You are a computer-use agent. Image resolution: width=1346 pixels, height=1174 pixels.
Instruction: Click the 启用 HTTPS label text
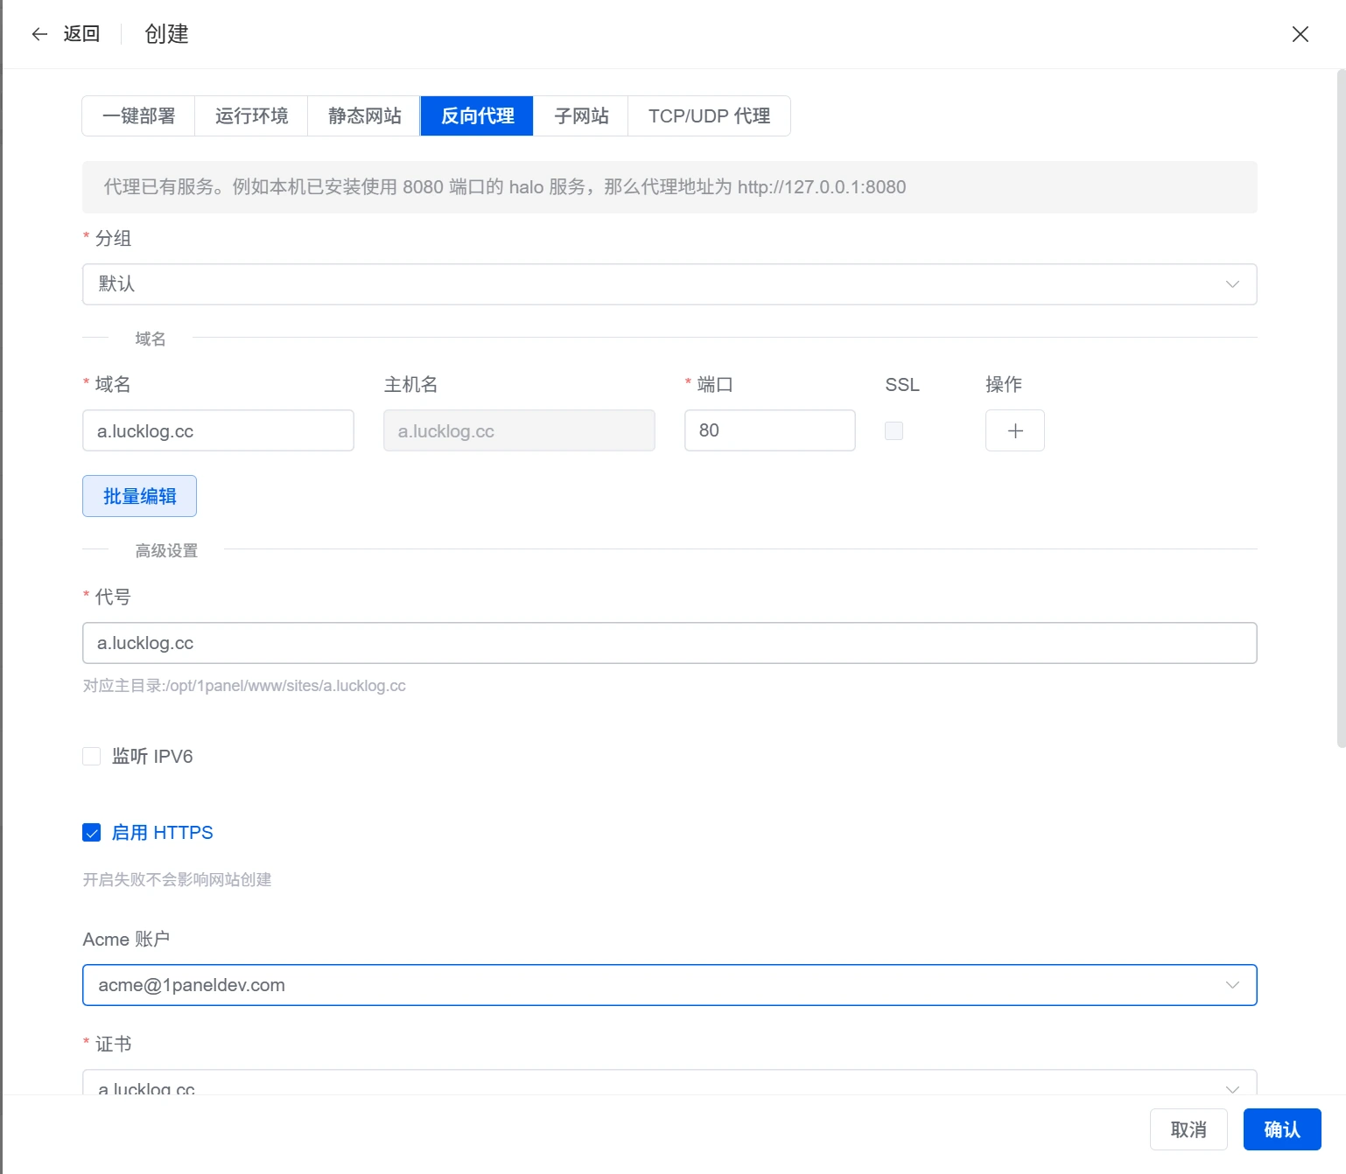162,832
